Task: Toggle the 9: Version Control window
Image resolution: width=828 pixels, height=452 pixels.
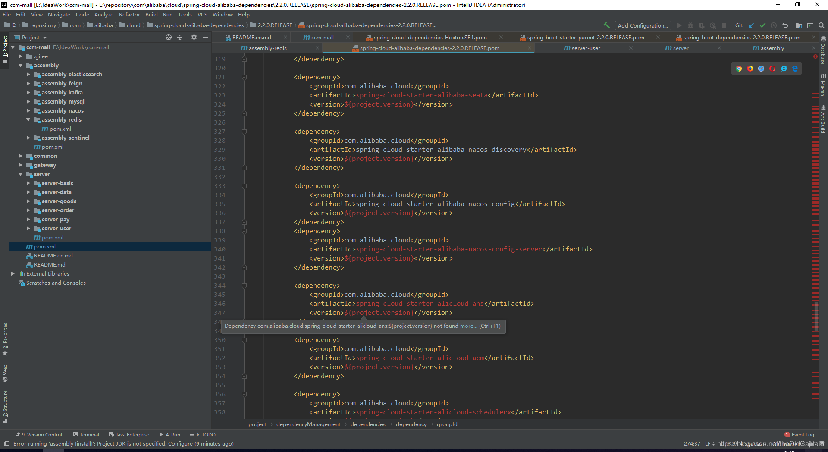Action: click(39, 435)
